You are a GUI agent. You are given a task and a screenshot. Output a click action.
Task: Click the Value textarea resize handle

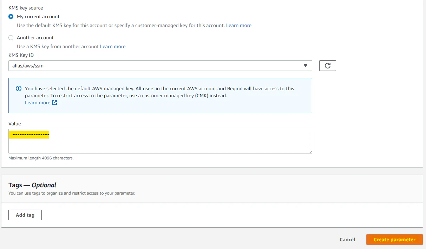tap(310, 151)
